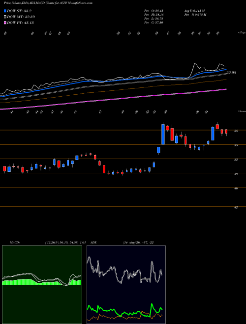
Task: Click the 'Pre O: 58.13' open value
Action: 154,11
